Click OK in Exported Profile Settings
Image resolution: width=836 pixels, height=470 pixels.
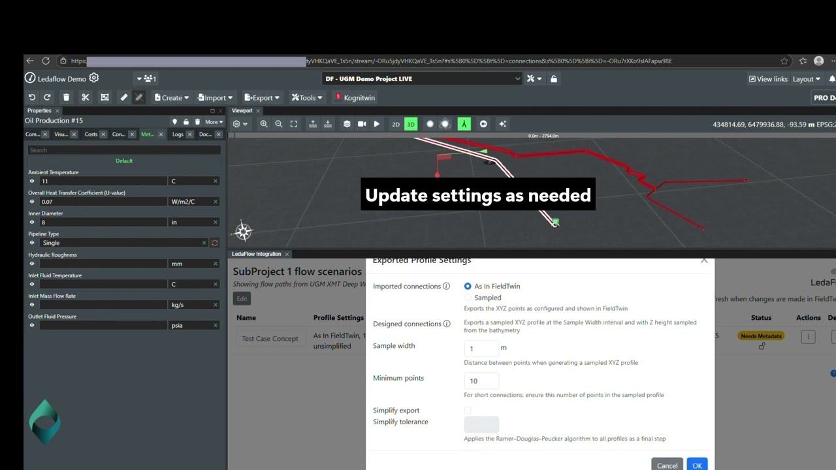(697, 465)
